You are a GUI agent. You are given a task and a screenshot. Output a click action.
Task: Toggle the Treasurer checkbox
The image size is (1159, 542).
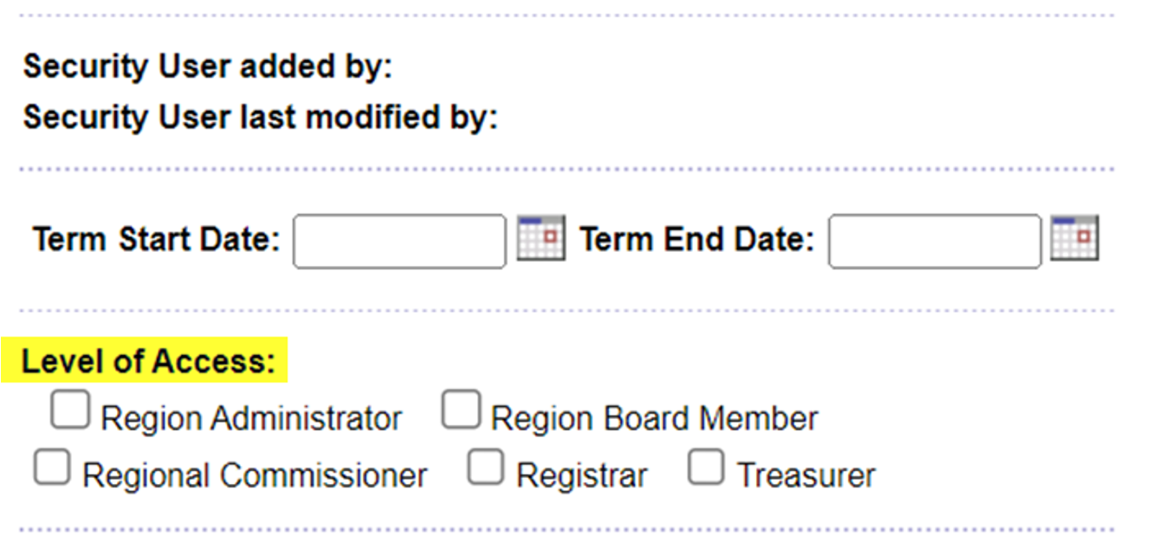click(706, 468)
